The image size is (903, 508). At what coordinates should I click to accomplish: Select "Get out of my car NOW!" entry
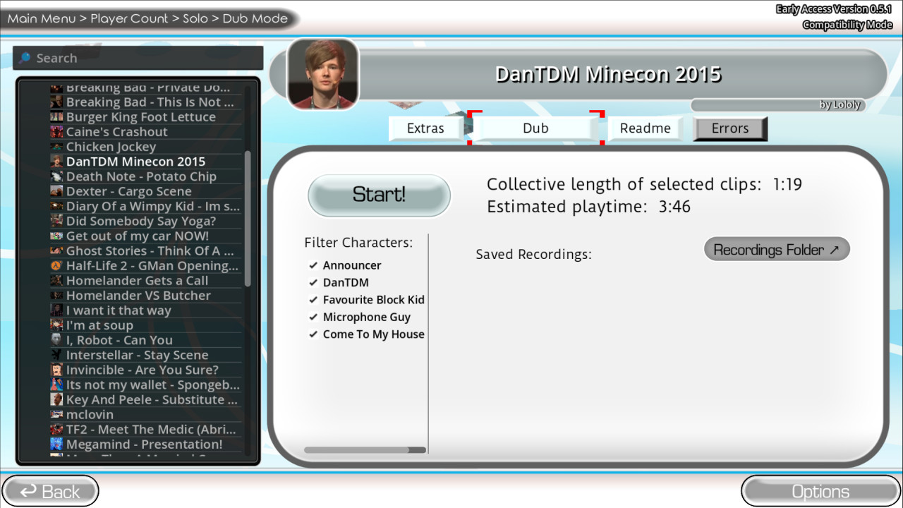(x=146, y=236)
